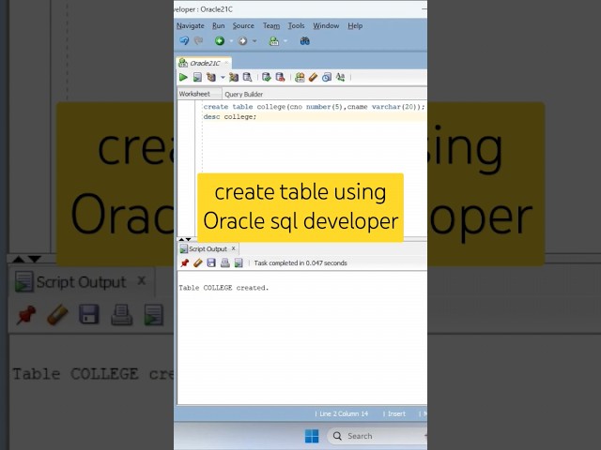Screen dimensions: 601x450
Task: Clear script output with the small eraser icon
Action: point(198,262)
